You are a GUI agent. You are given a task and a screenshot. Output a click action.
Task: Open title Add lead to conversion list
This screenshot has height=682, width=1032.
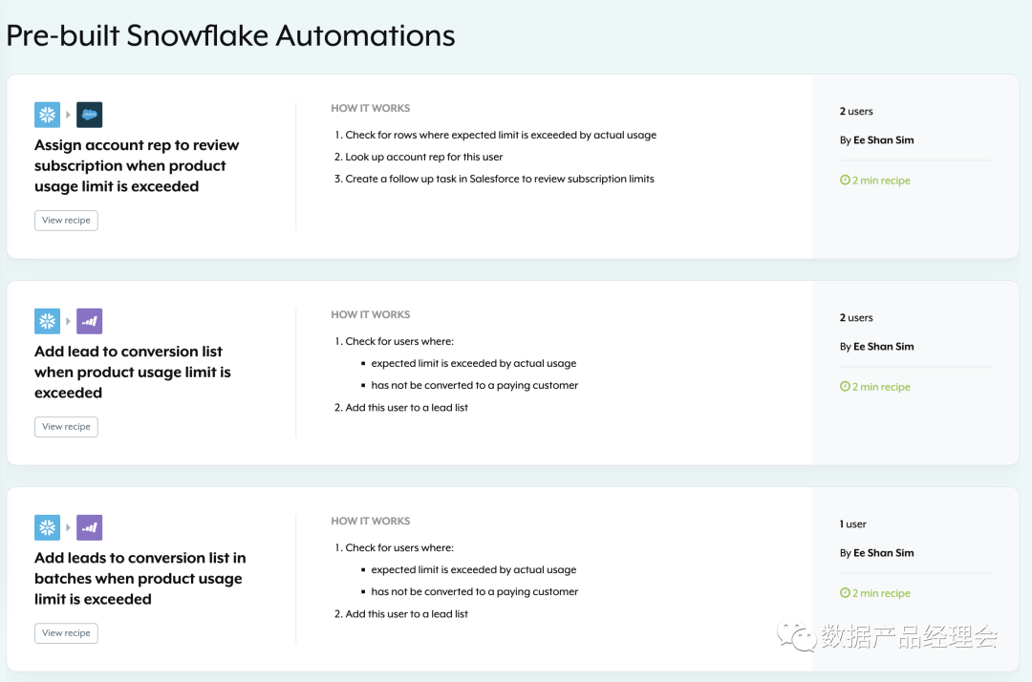pyautogui.click(x=133, y=373)
